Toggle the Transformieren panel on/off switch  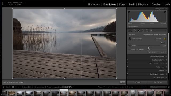pos(128,77)
